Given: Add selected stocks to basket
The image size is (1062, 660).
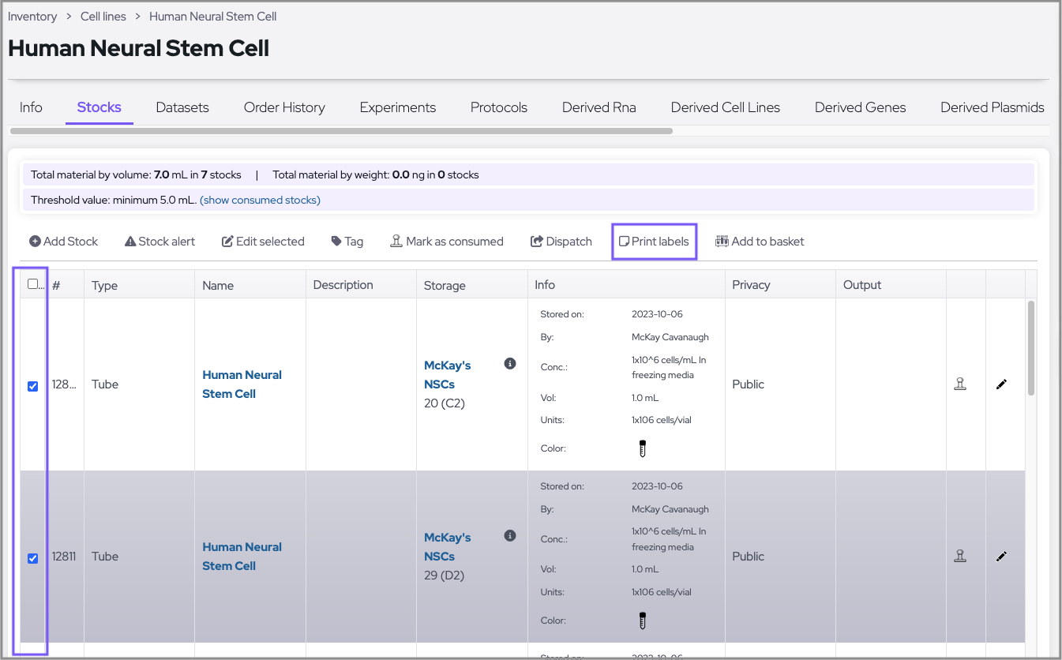Looking at the screenshot, I should point(760,242).
